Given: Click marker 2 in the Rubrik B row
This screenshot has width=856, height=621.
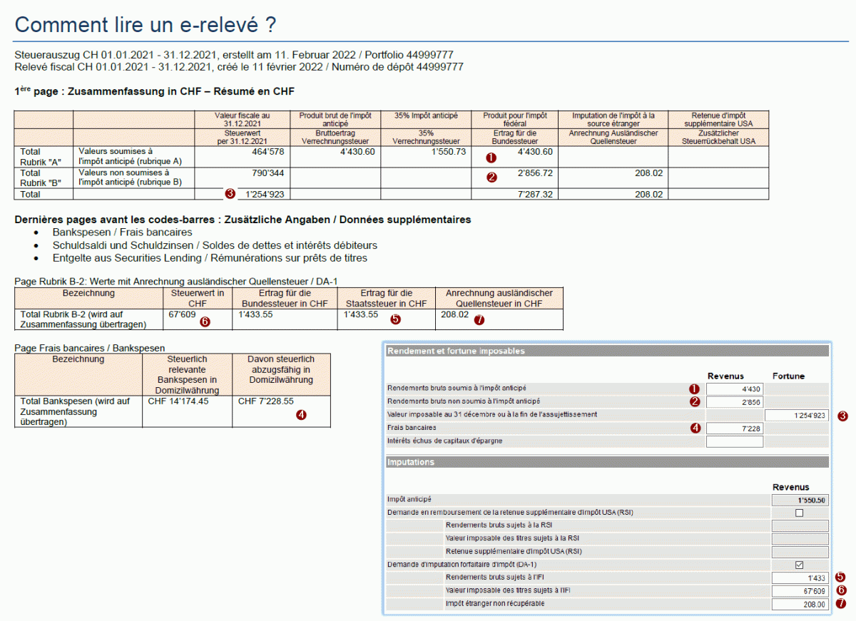Looking at the screenshot, I should 491,178.
